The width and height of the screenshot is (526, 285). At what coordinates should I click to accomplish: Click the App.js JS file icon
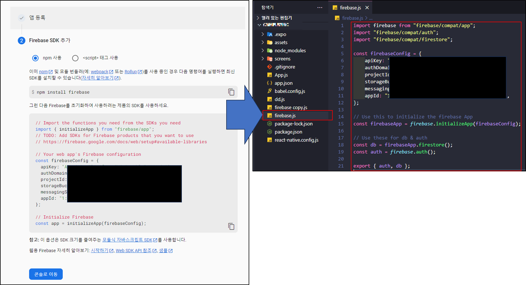pyautogui.click(x=270, y=75)
